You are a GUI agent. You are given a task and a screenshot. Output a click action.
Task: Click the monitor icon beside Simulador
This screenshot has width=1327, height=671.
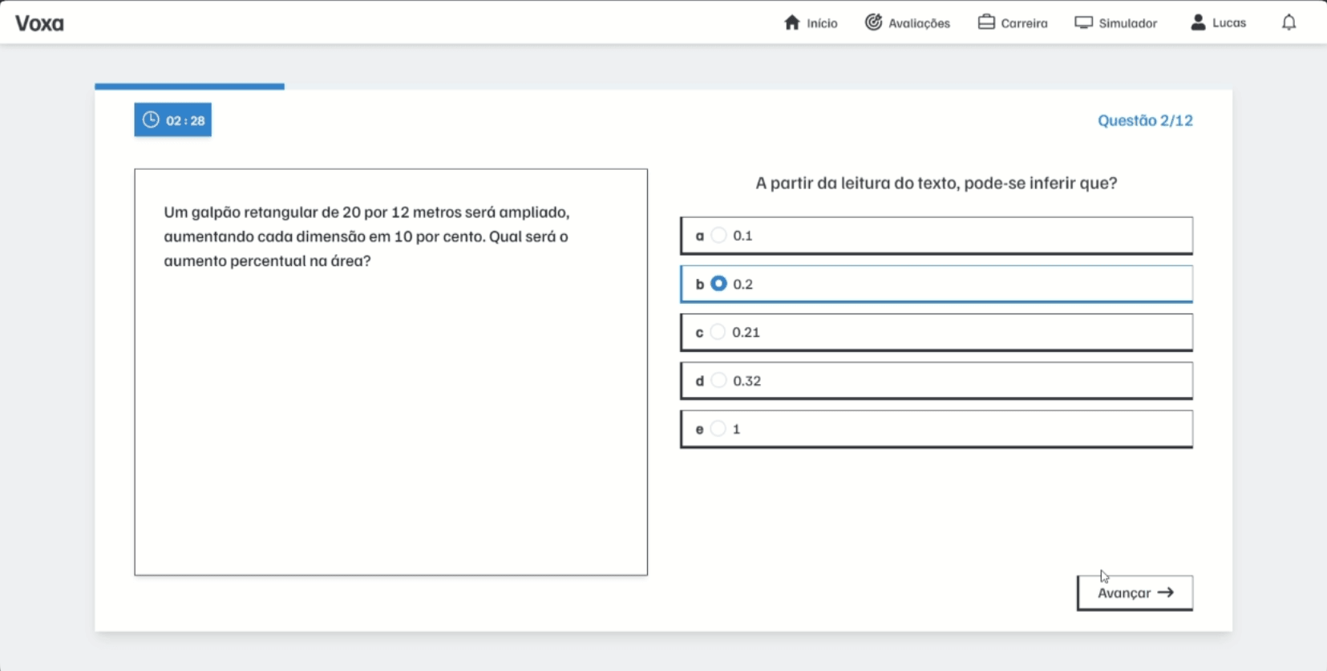coord(1083,22)
